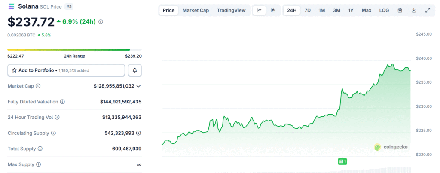The height and width of the screenshot is (173, 440).
Task: Click the 0.002063 BTC value
Action: tap(21, 35)
